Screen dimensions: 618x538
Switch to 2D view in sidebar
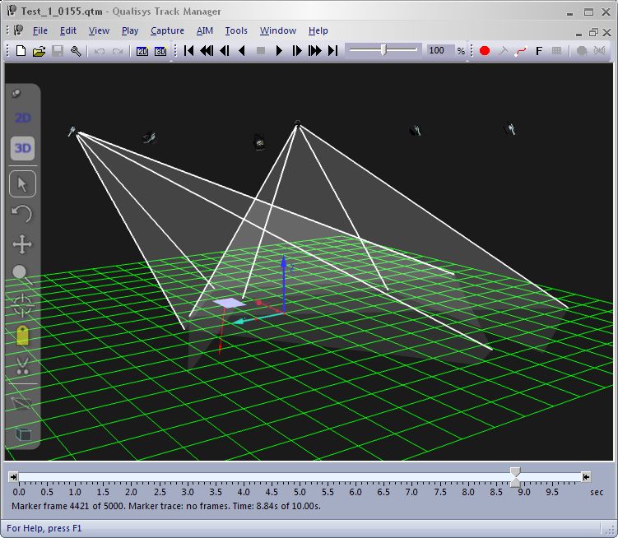point(23,118)
